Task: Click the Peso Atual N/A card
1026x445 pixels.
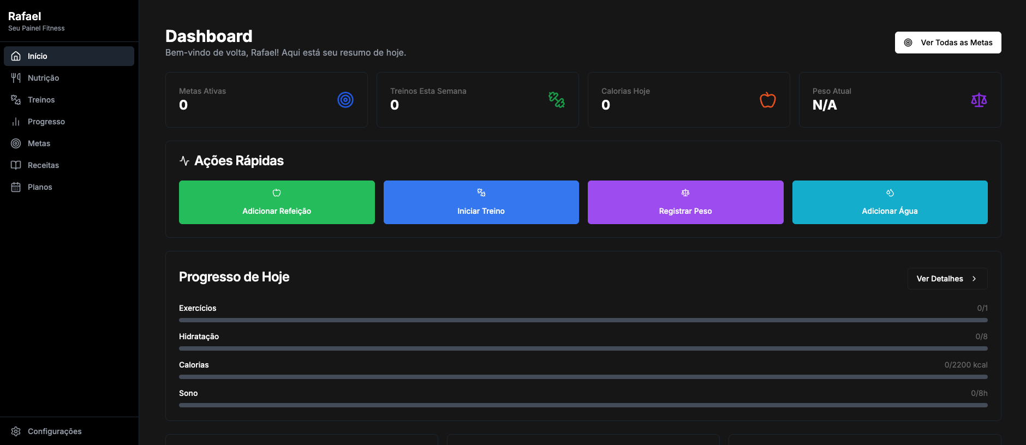Action: pos(900,100)
